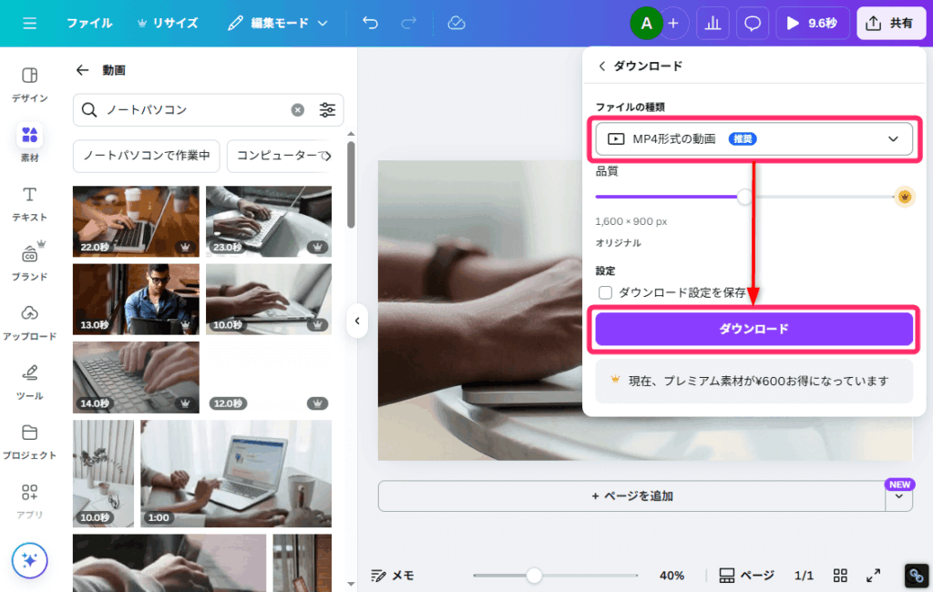Open the MP4形式の動画 file type dropdown
Screen dimensions: 933x592
[x=754, y=138]
